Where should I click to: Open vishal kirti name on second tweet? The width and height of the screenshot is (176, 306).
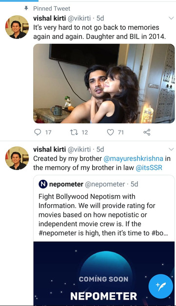[x=49, y=149]
